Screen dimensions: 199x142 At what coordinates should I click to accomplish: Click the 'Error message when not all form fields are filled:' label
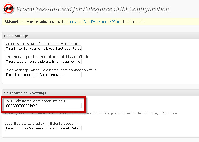[x=46, y=57]
